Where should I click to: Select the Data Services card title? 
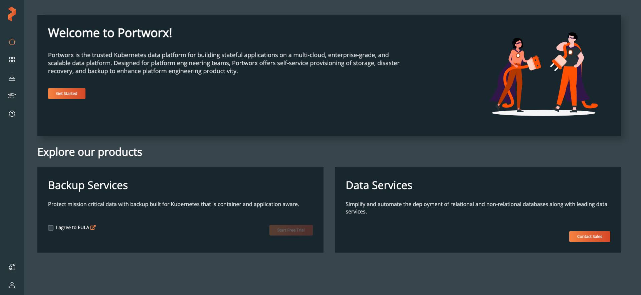click(x=379, y=185)
